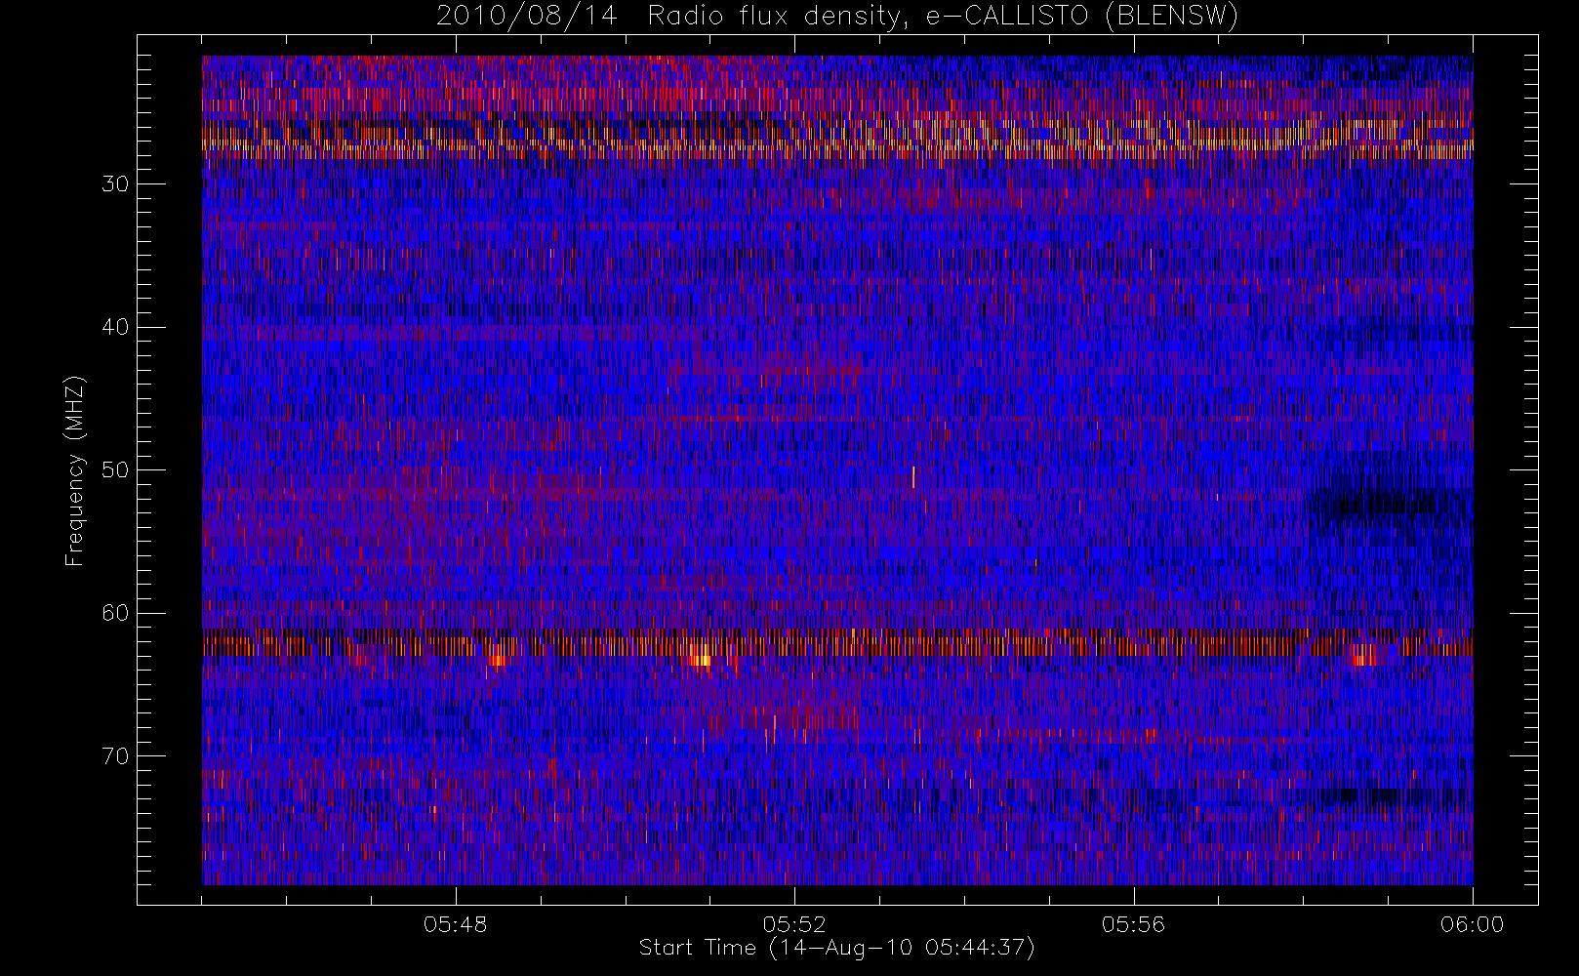Click the plot title 'Radio flux density, e-CALLISTO (BLENSW)'
Viewport: 1579px width, 976px height.
click(943, 17)
